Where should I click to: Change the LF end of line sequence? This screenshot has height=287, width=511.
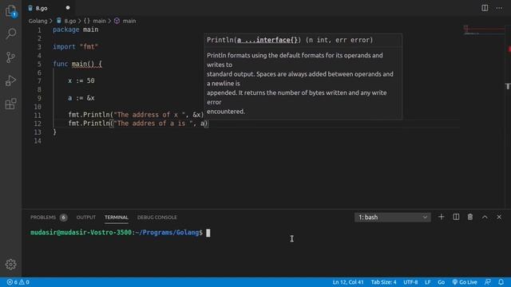(428, 282)
